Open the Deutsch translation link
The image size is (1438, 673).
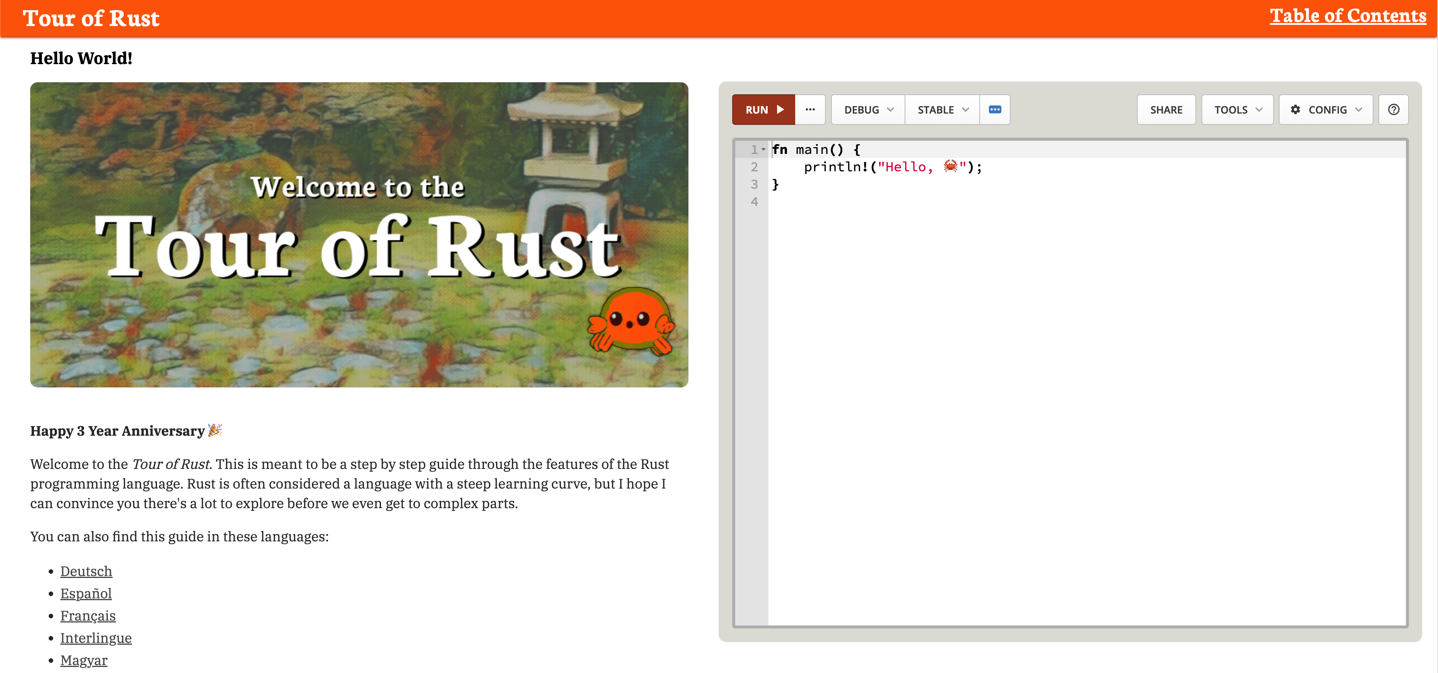[x=86, y=572]
